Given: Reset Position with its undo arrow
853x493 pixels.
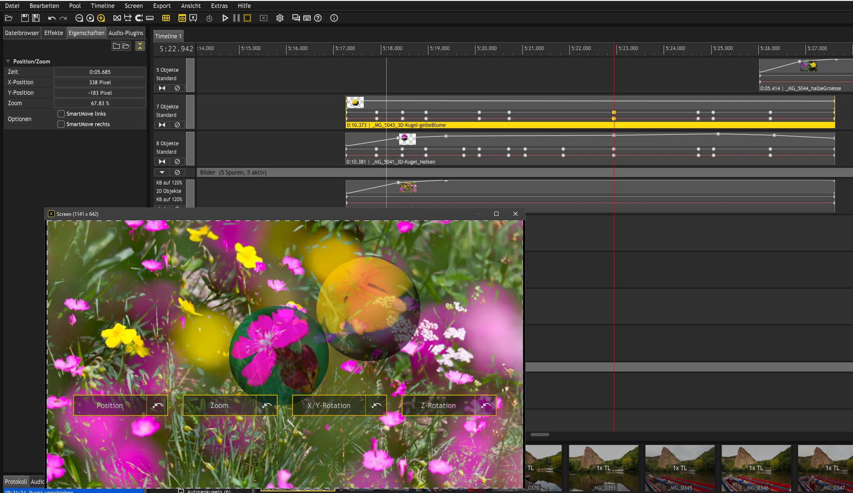Looking at the screenshot, I should (x=157, y=405).
